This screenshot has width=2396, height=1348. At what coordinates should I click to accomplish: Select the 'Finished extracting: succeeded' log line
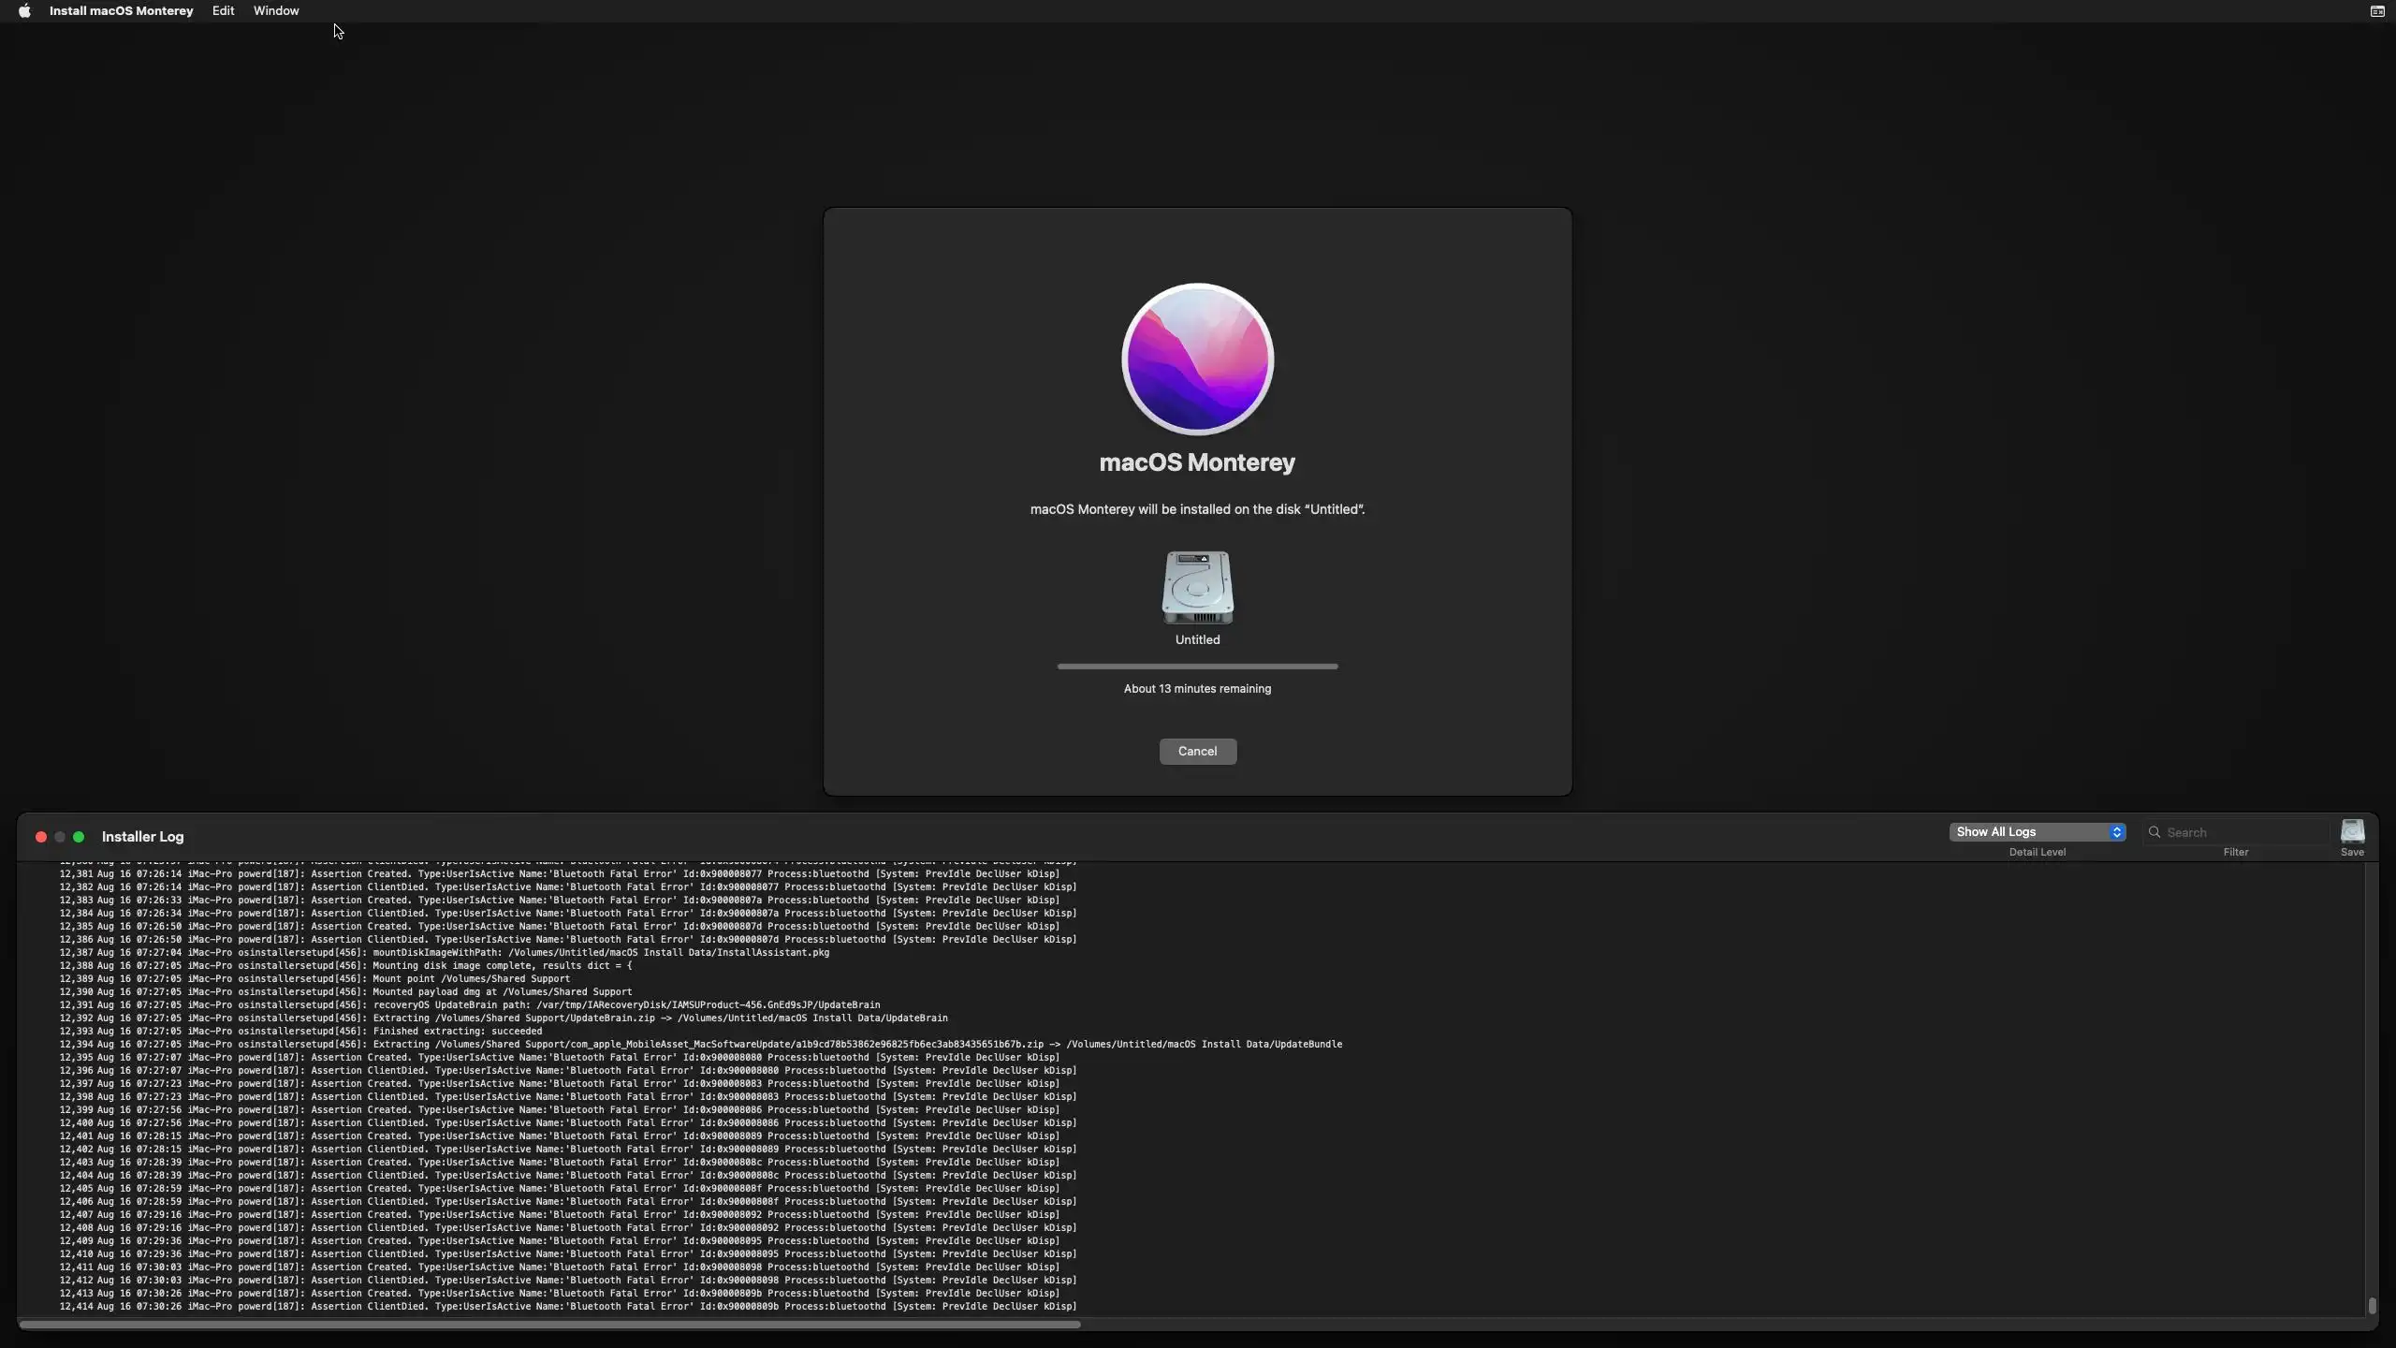tap(457, 1031)
